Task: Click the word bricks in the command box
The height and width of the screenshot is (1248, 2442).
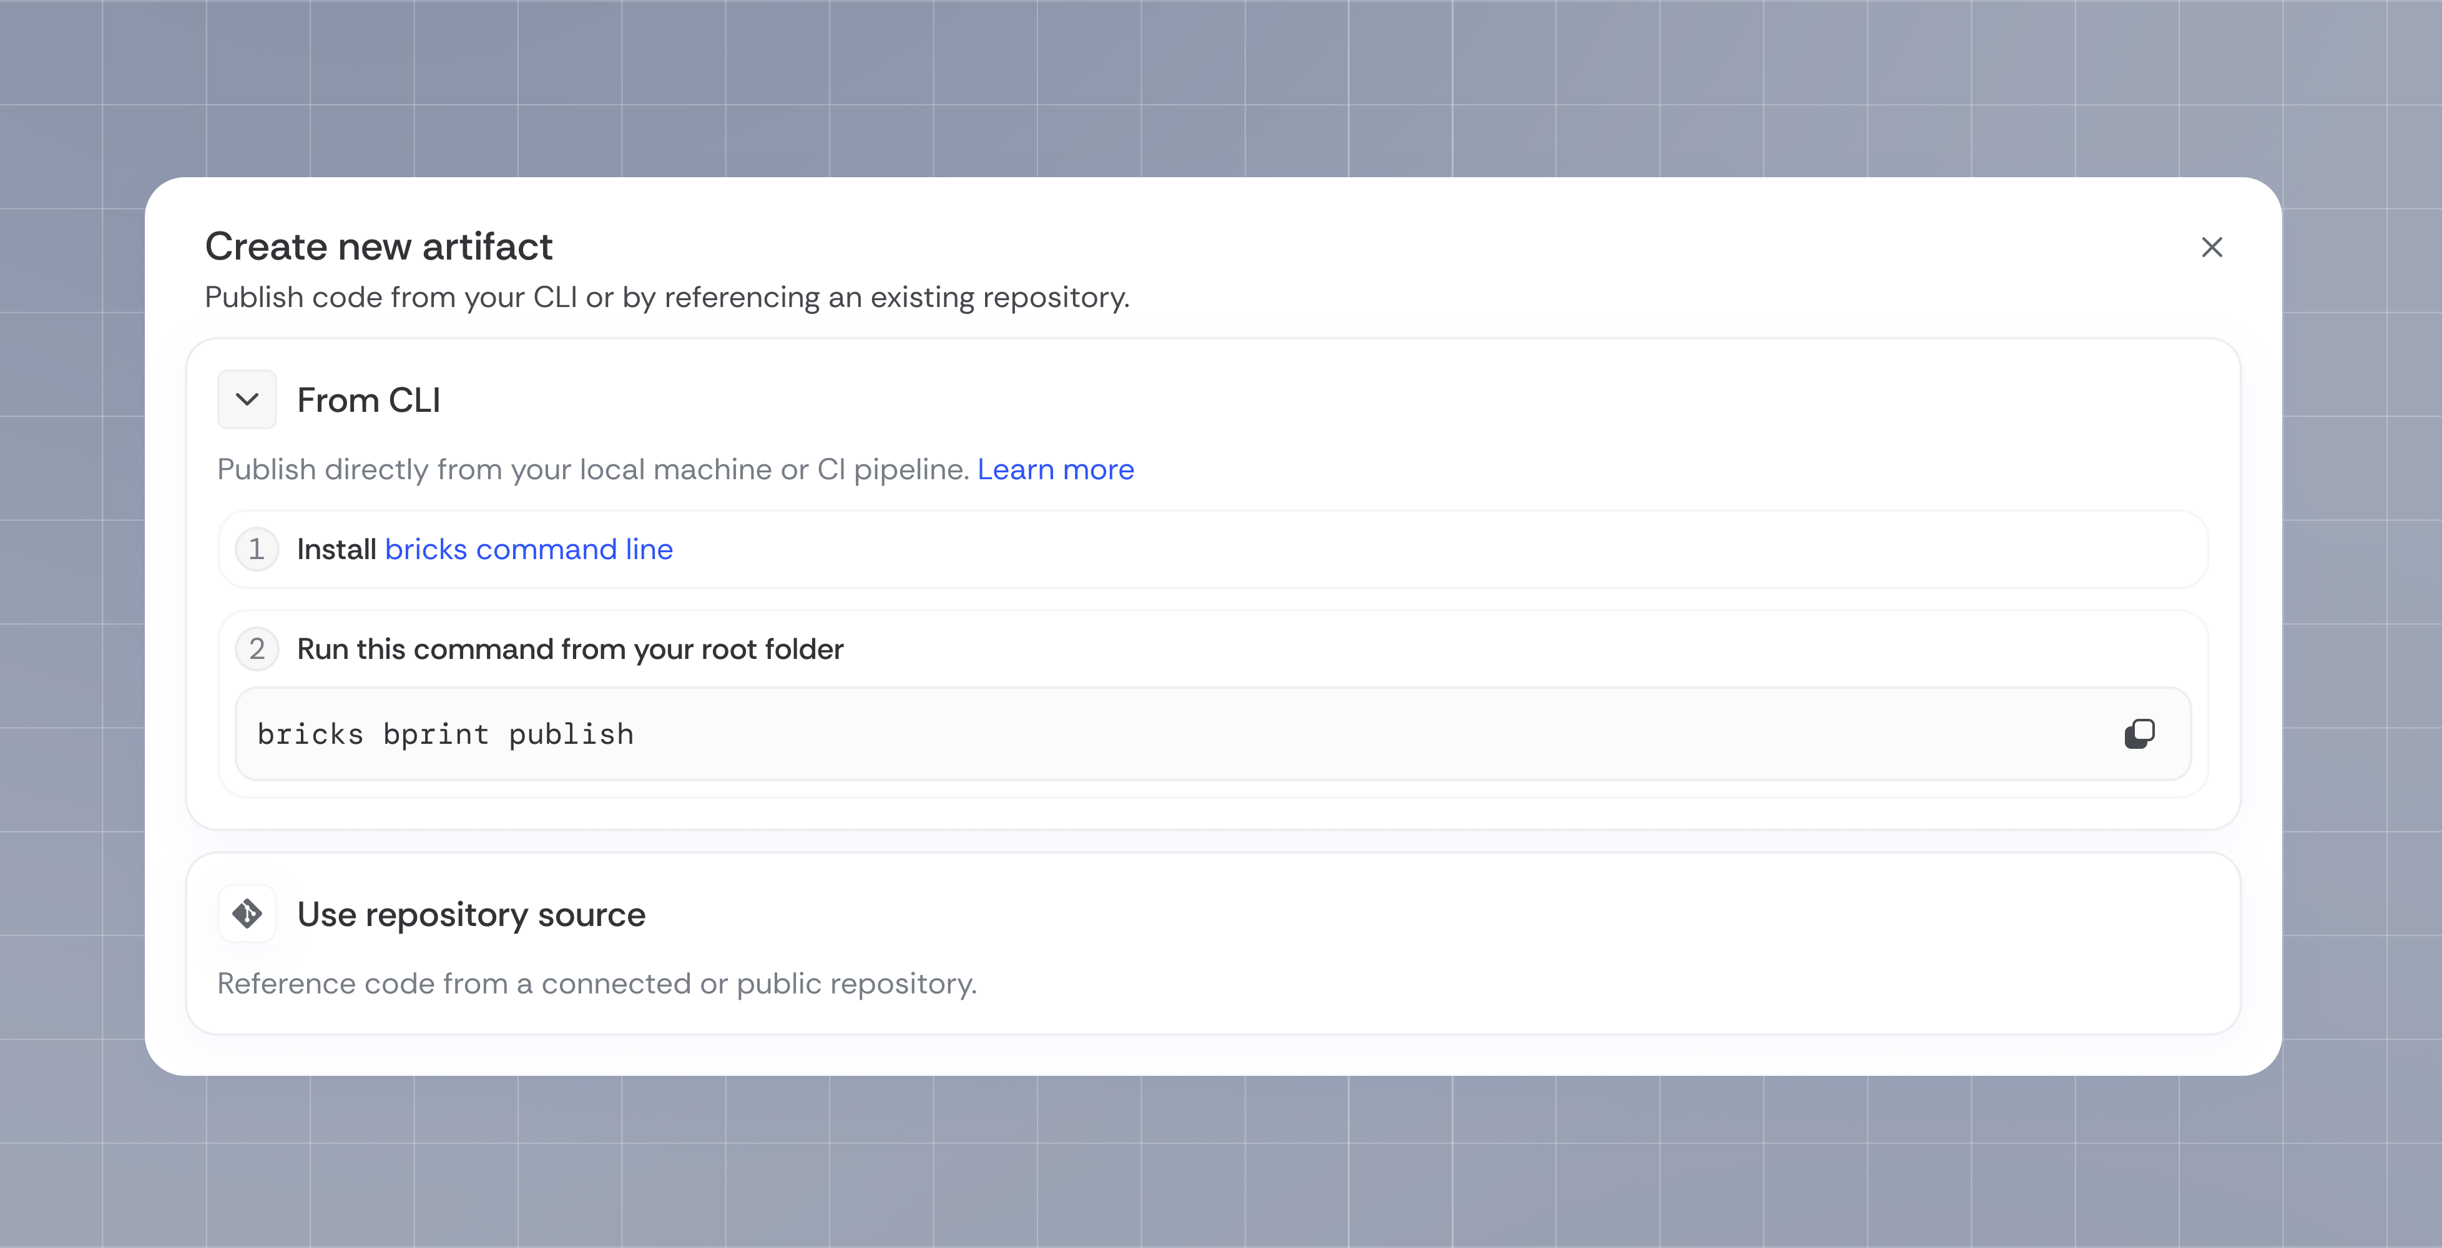Action: 310,734
